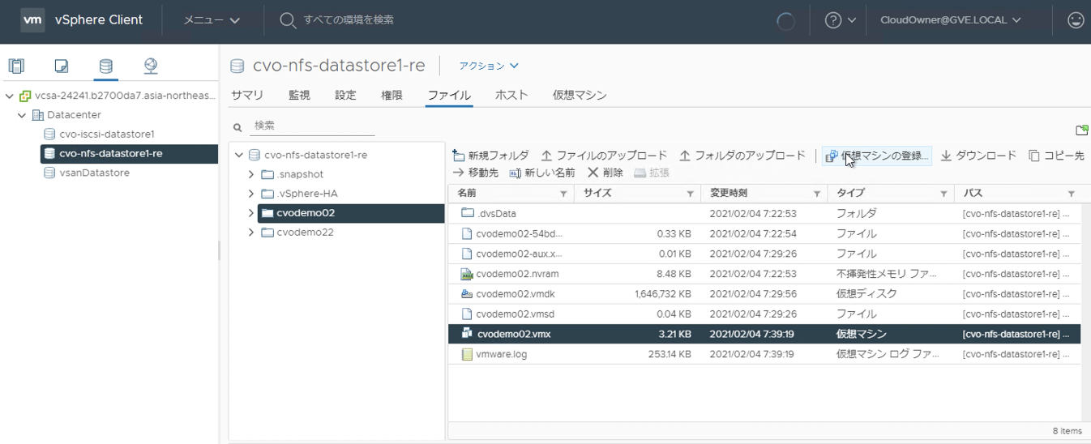
Task: Click the datastore icon beside the cvo-nfs-datastore1-re title
Action: pos(237,66)
